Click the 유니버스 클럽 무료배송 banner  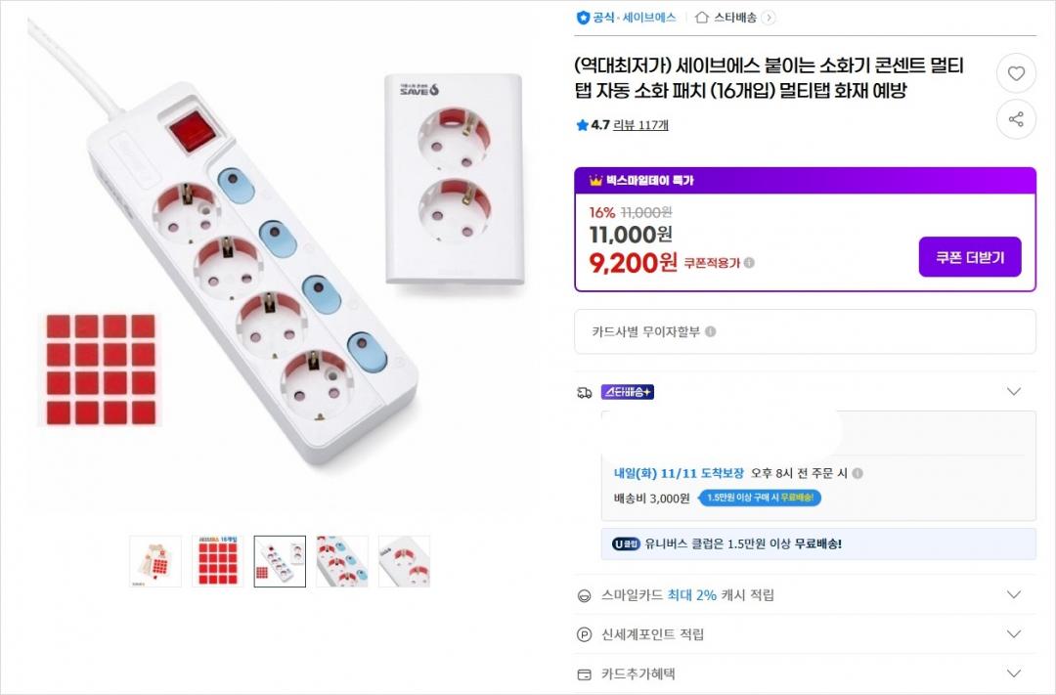pyautogui.click(x=818, y=544)
